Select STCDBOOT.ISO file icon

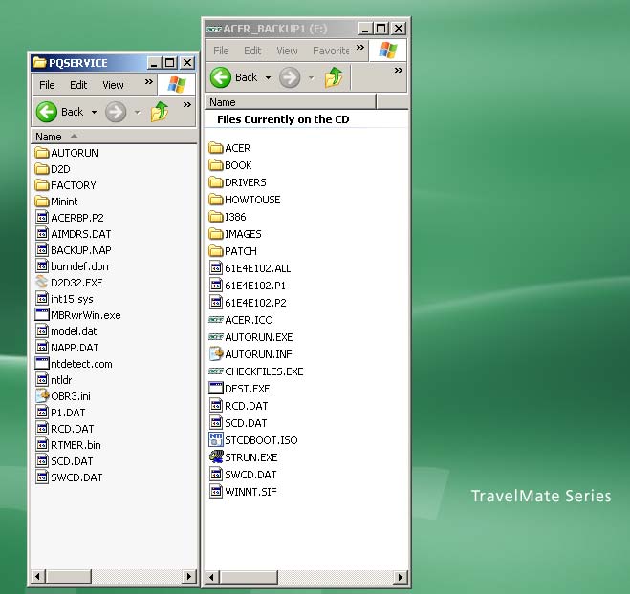click(x=216, y=440)
